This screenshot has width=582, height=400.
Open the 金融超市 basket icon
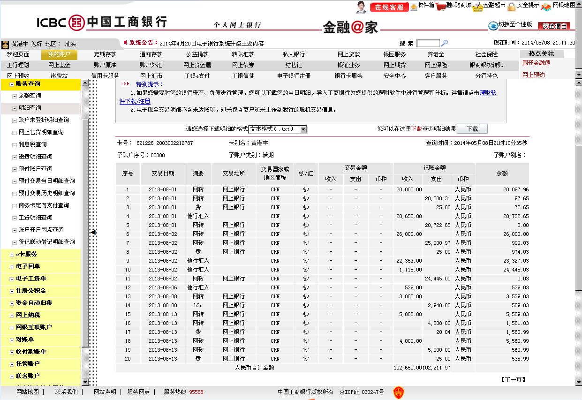[478, 7]
